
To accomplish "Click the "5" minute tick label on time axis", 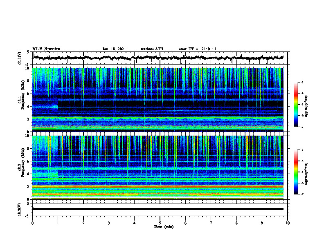I will [160, 223].
